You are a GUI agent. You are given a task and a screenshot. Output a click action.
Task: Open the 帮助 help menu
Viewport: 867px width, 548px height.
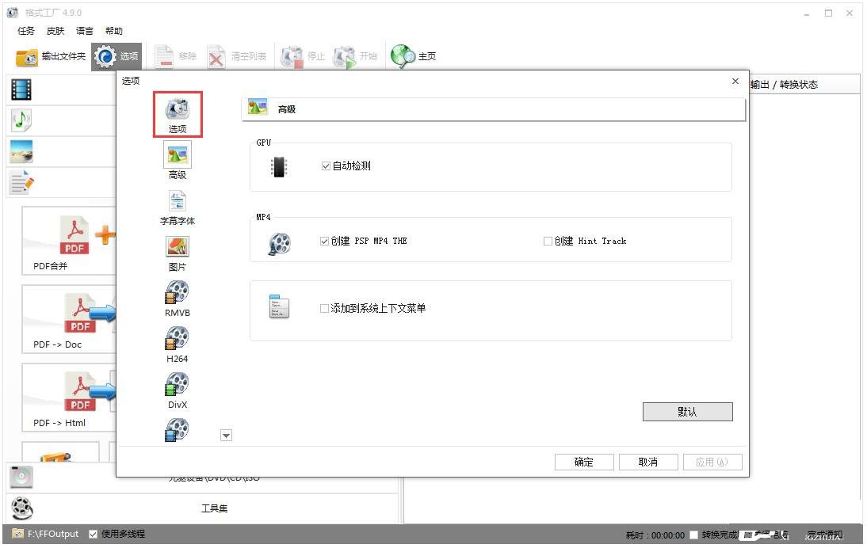[114, 31]
